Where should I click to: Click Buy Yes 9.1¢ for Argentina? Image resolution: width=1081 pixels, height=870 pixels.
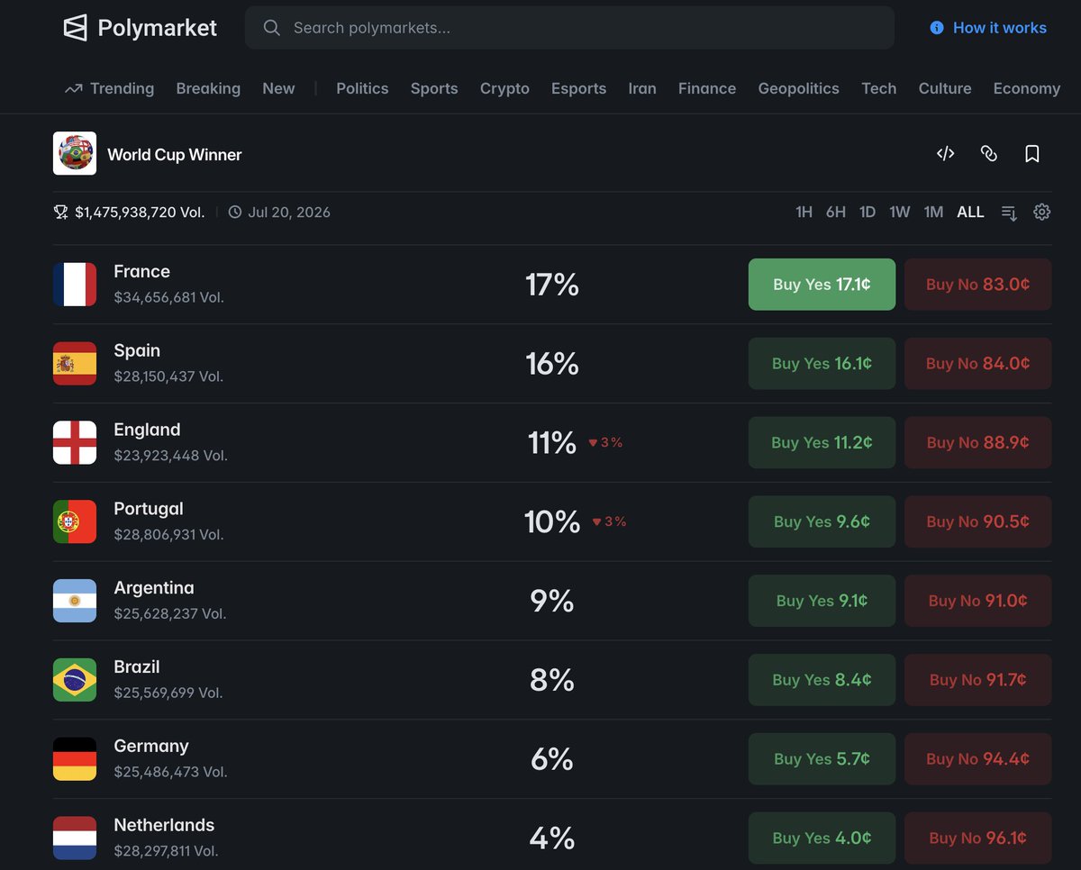coord(822,601)
